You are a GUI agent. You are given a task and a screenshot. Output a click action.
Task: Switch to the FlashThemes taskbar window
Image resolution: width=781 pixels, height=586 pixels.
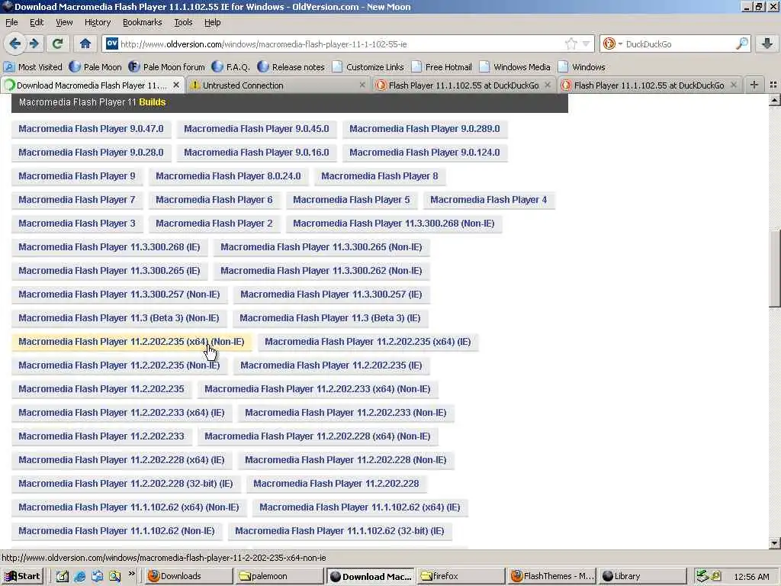coord(551,577)
